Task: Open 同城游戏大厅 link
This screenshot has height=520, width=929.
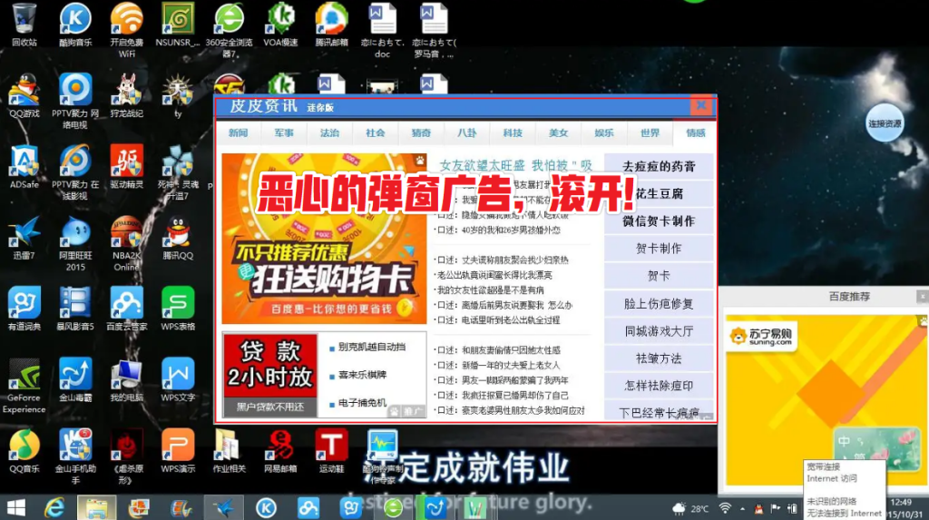Action: 659,331
